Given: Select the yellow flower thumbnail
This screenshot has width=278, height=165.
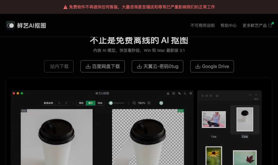Looking at the screenshot, I should click(x=214, y=156).
